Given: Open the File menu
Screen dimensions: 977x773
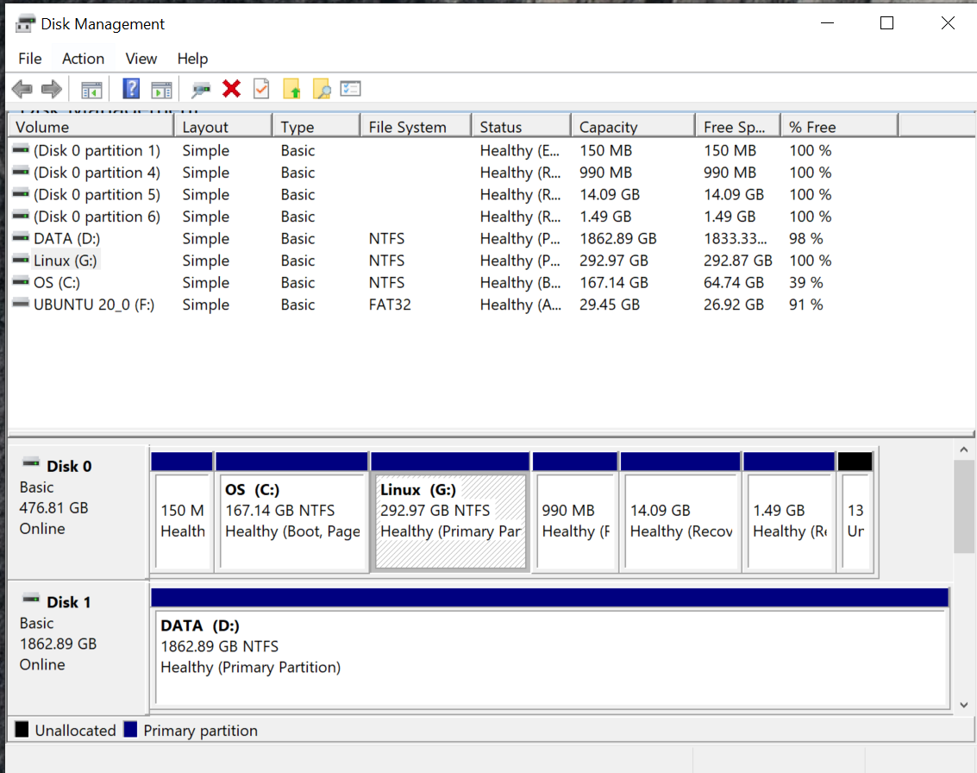Looking at the screenshot, I should [x=30, y=59].
